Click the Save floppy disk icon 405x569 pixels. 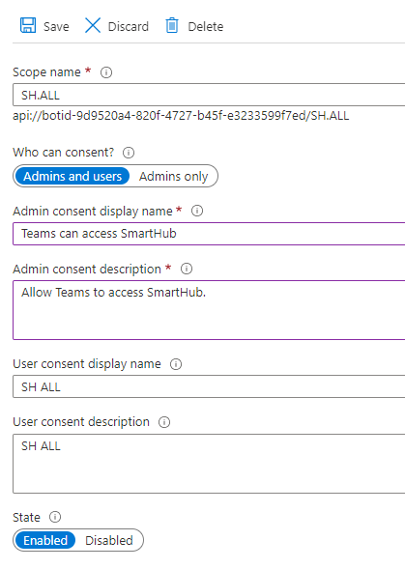pos(28,26)
